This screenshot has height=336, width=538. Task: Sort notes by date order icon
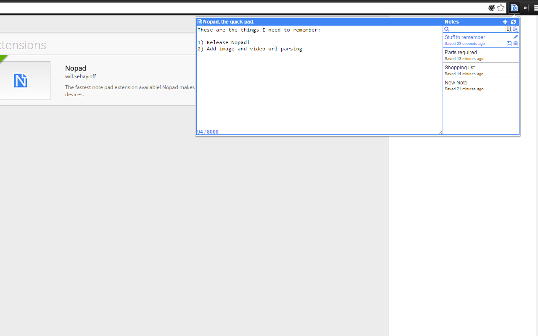[515, 29]
